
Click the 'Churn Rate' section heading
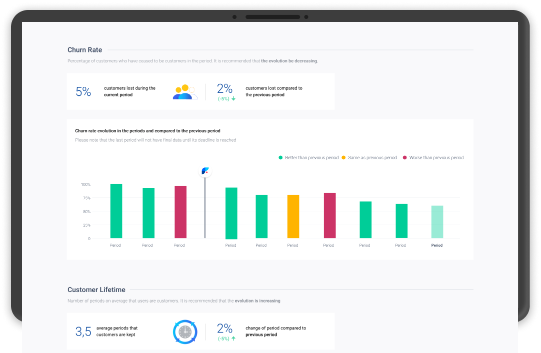click(85, 50)
